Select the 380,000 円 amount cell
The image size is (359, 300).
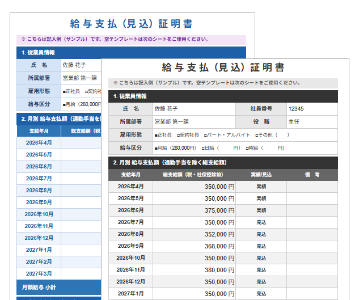194,270
